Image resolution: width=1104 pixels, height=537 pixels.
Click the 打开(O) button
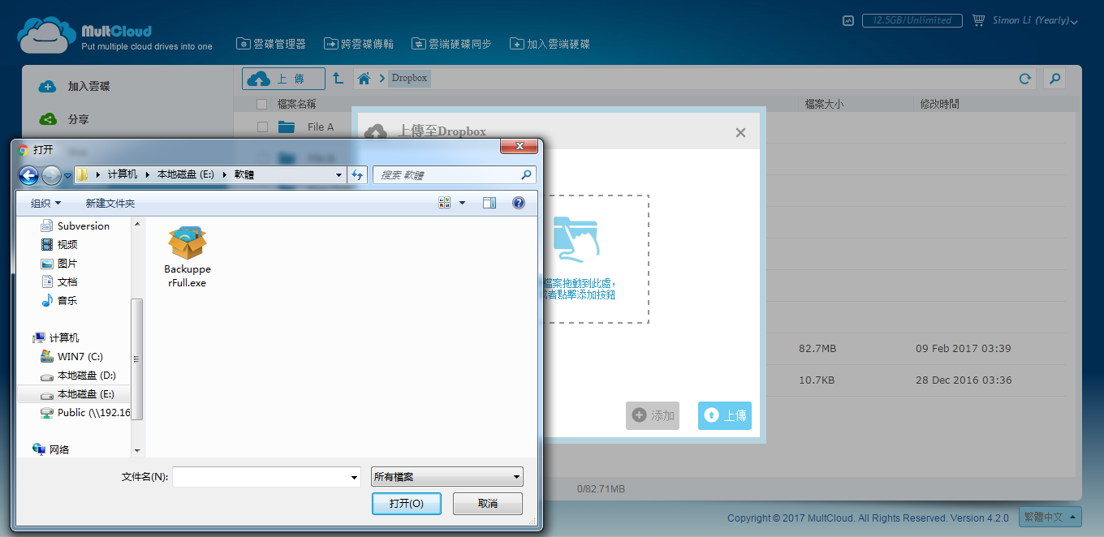(407, 503)
